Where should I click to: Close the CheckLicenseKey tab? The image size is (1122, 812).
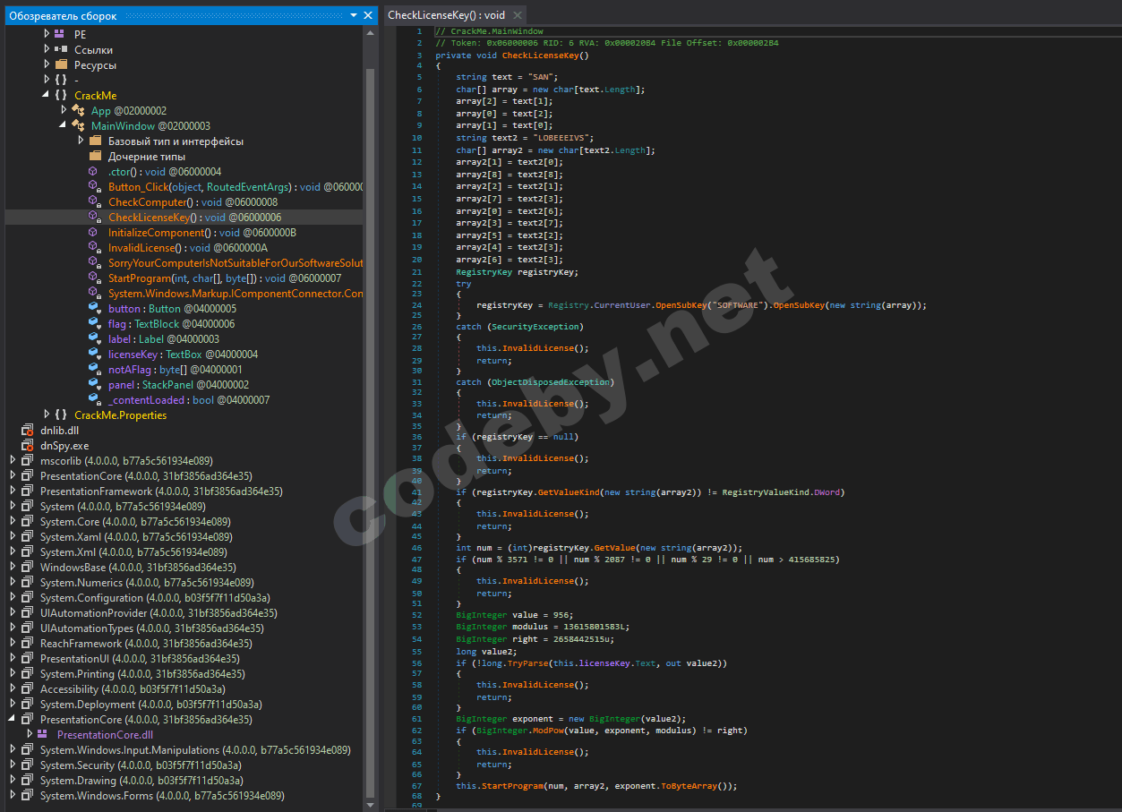(x=517, y=14)
